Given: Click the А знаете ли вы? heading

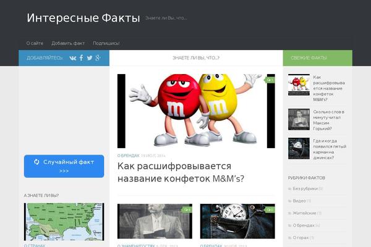Looking at the screenshot, I should pos(41,196).
